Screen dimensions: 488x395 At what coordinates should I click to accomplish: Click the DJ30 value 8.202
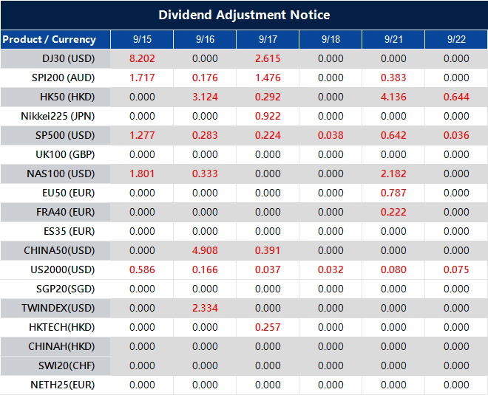click(x=142, y=58)
